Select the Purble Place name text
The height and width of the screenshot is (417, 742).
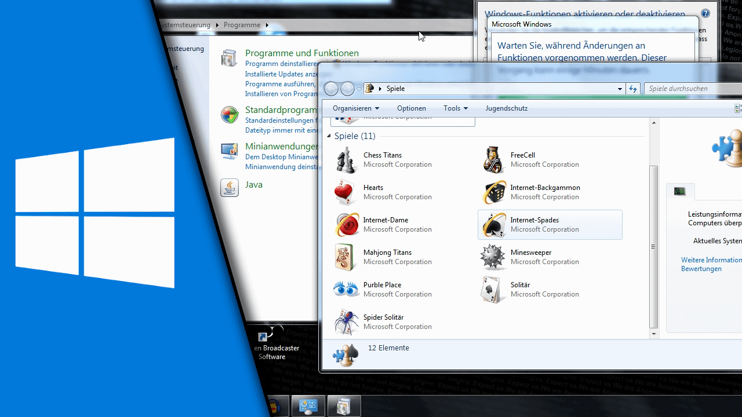pos(382,285)
